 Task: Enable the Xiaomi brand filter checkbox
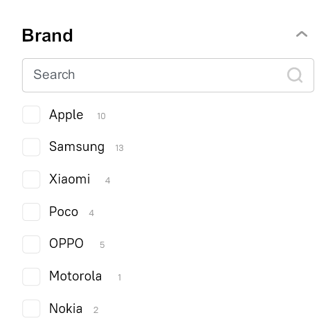click(31, 179)
